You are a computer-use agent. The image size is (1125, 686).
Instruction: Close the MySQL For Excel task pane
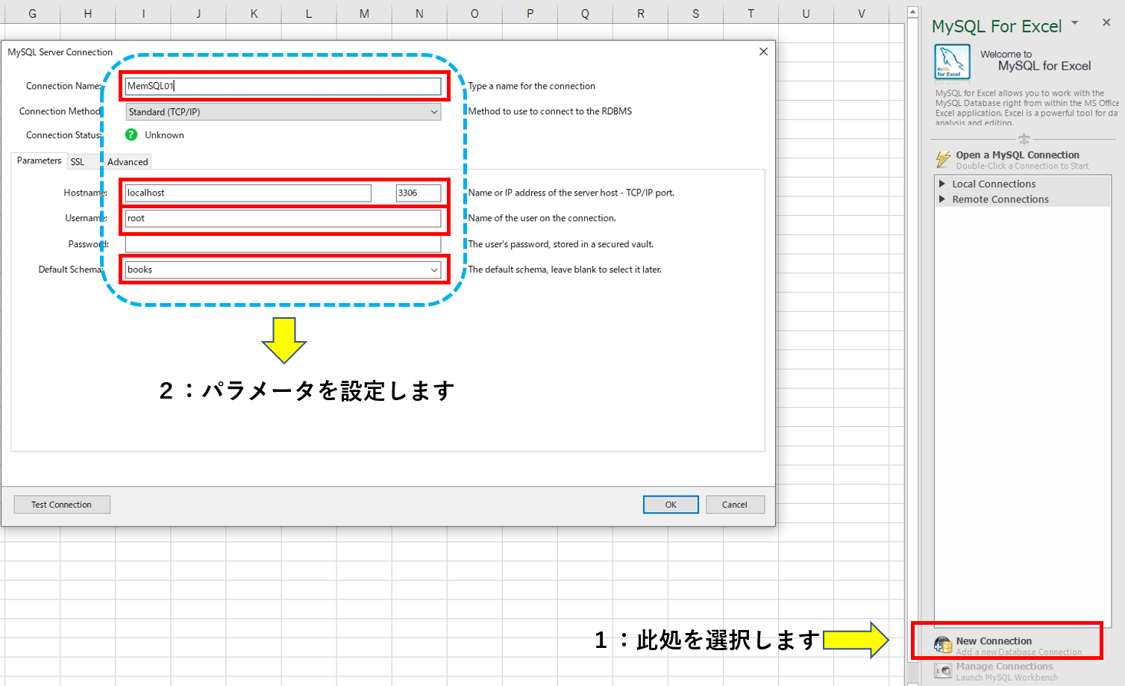(1106, 22)
